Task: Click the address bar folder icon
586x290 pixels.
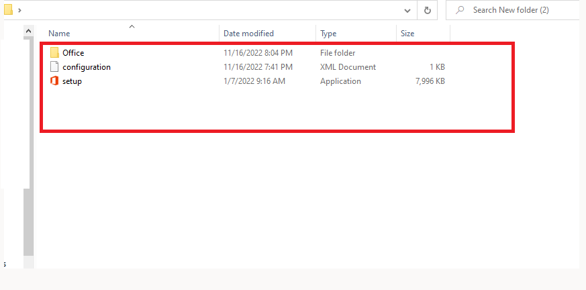Action: point(8,9)
